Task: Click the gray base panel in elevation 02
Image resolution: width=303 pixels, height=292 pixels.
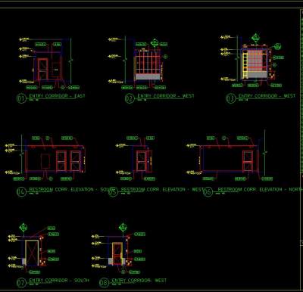Action: 148,76
